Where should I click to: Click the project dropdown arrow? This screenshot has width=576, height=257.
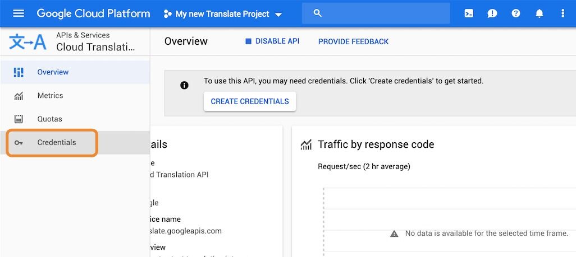(278, 15)
